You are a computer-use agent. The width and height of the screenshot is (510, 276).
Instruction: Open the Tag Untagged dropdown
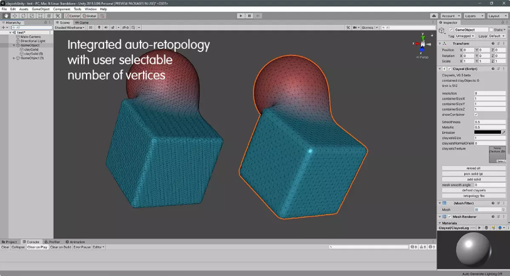465,36
